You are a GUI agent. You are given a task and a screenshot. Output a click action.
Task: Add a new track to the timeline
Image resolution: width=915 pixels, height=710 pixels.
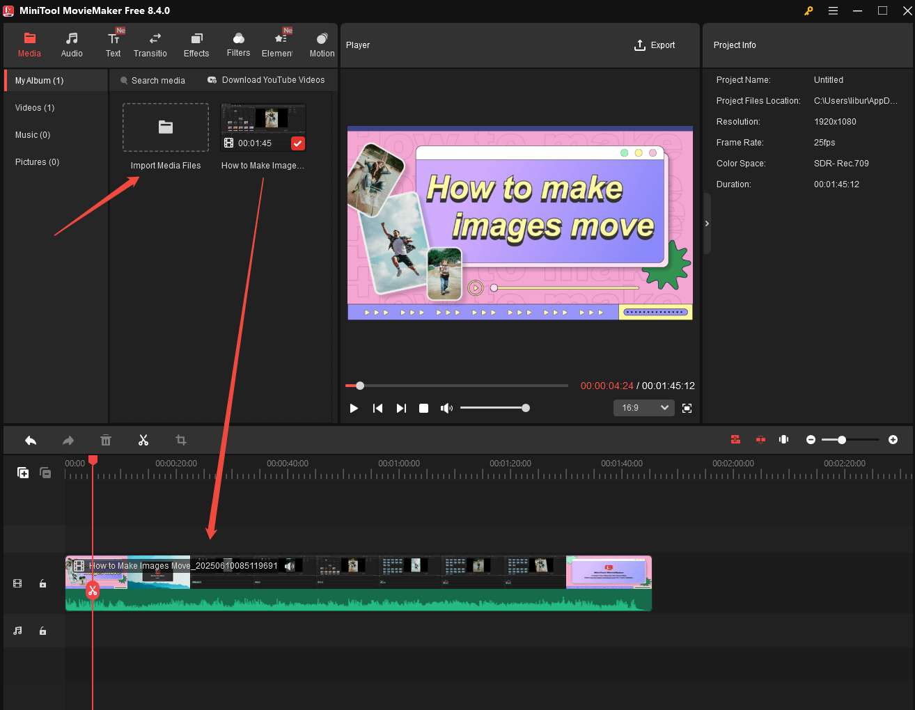(23, 472)
